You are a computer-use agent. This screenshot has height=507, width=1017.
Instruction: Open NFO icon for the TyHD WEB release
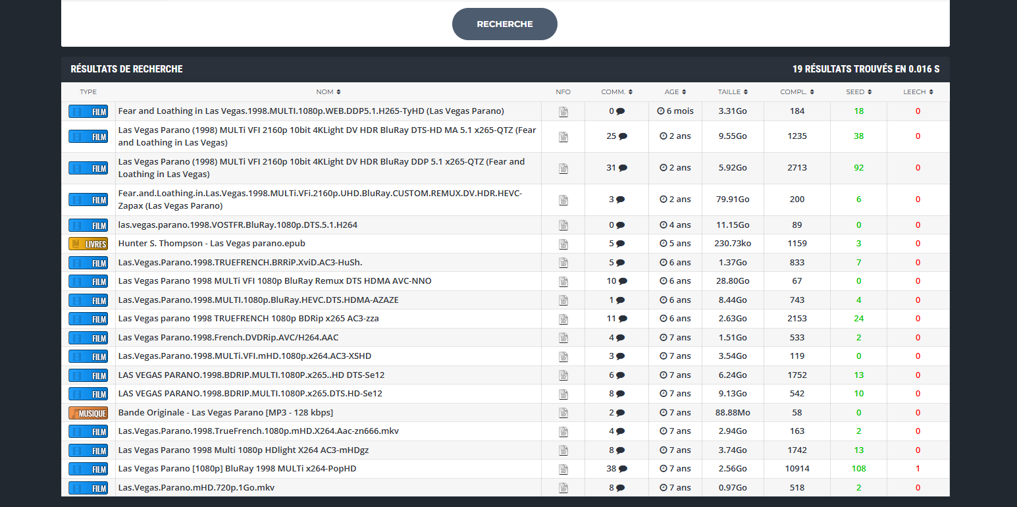tap(563, 112)
